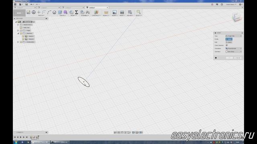This screenshot has height=144, width=257.
Task: Activate the Fusion 360 taskbar button
Action: pos(41,142)
